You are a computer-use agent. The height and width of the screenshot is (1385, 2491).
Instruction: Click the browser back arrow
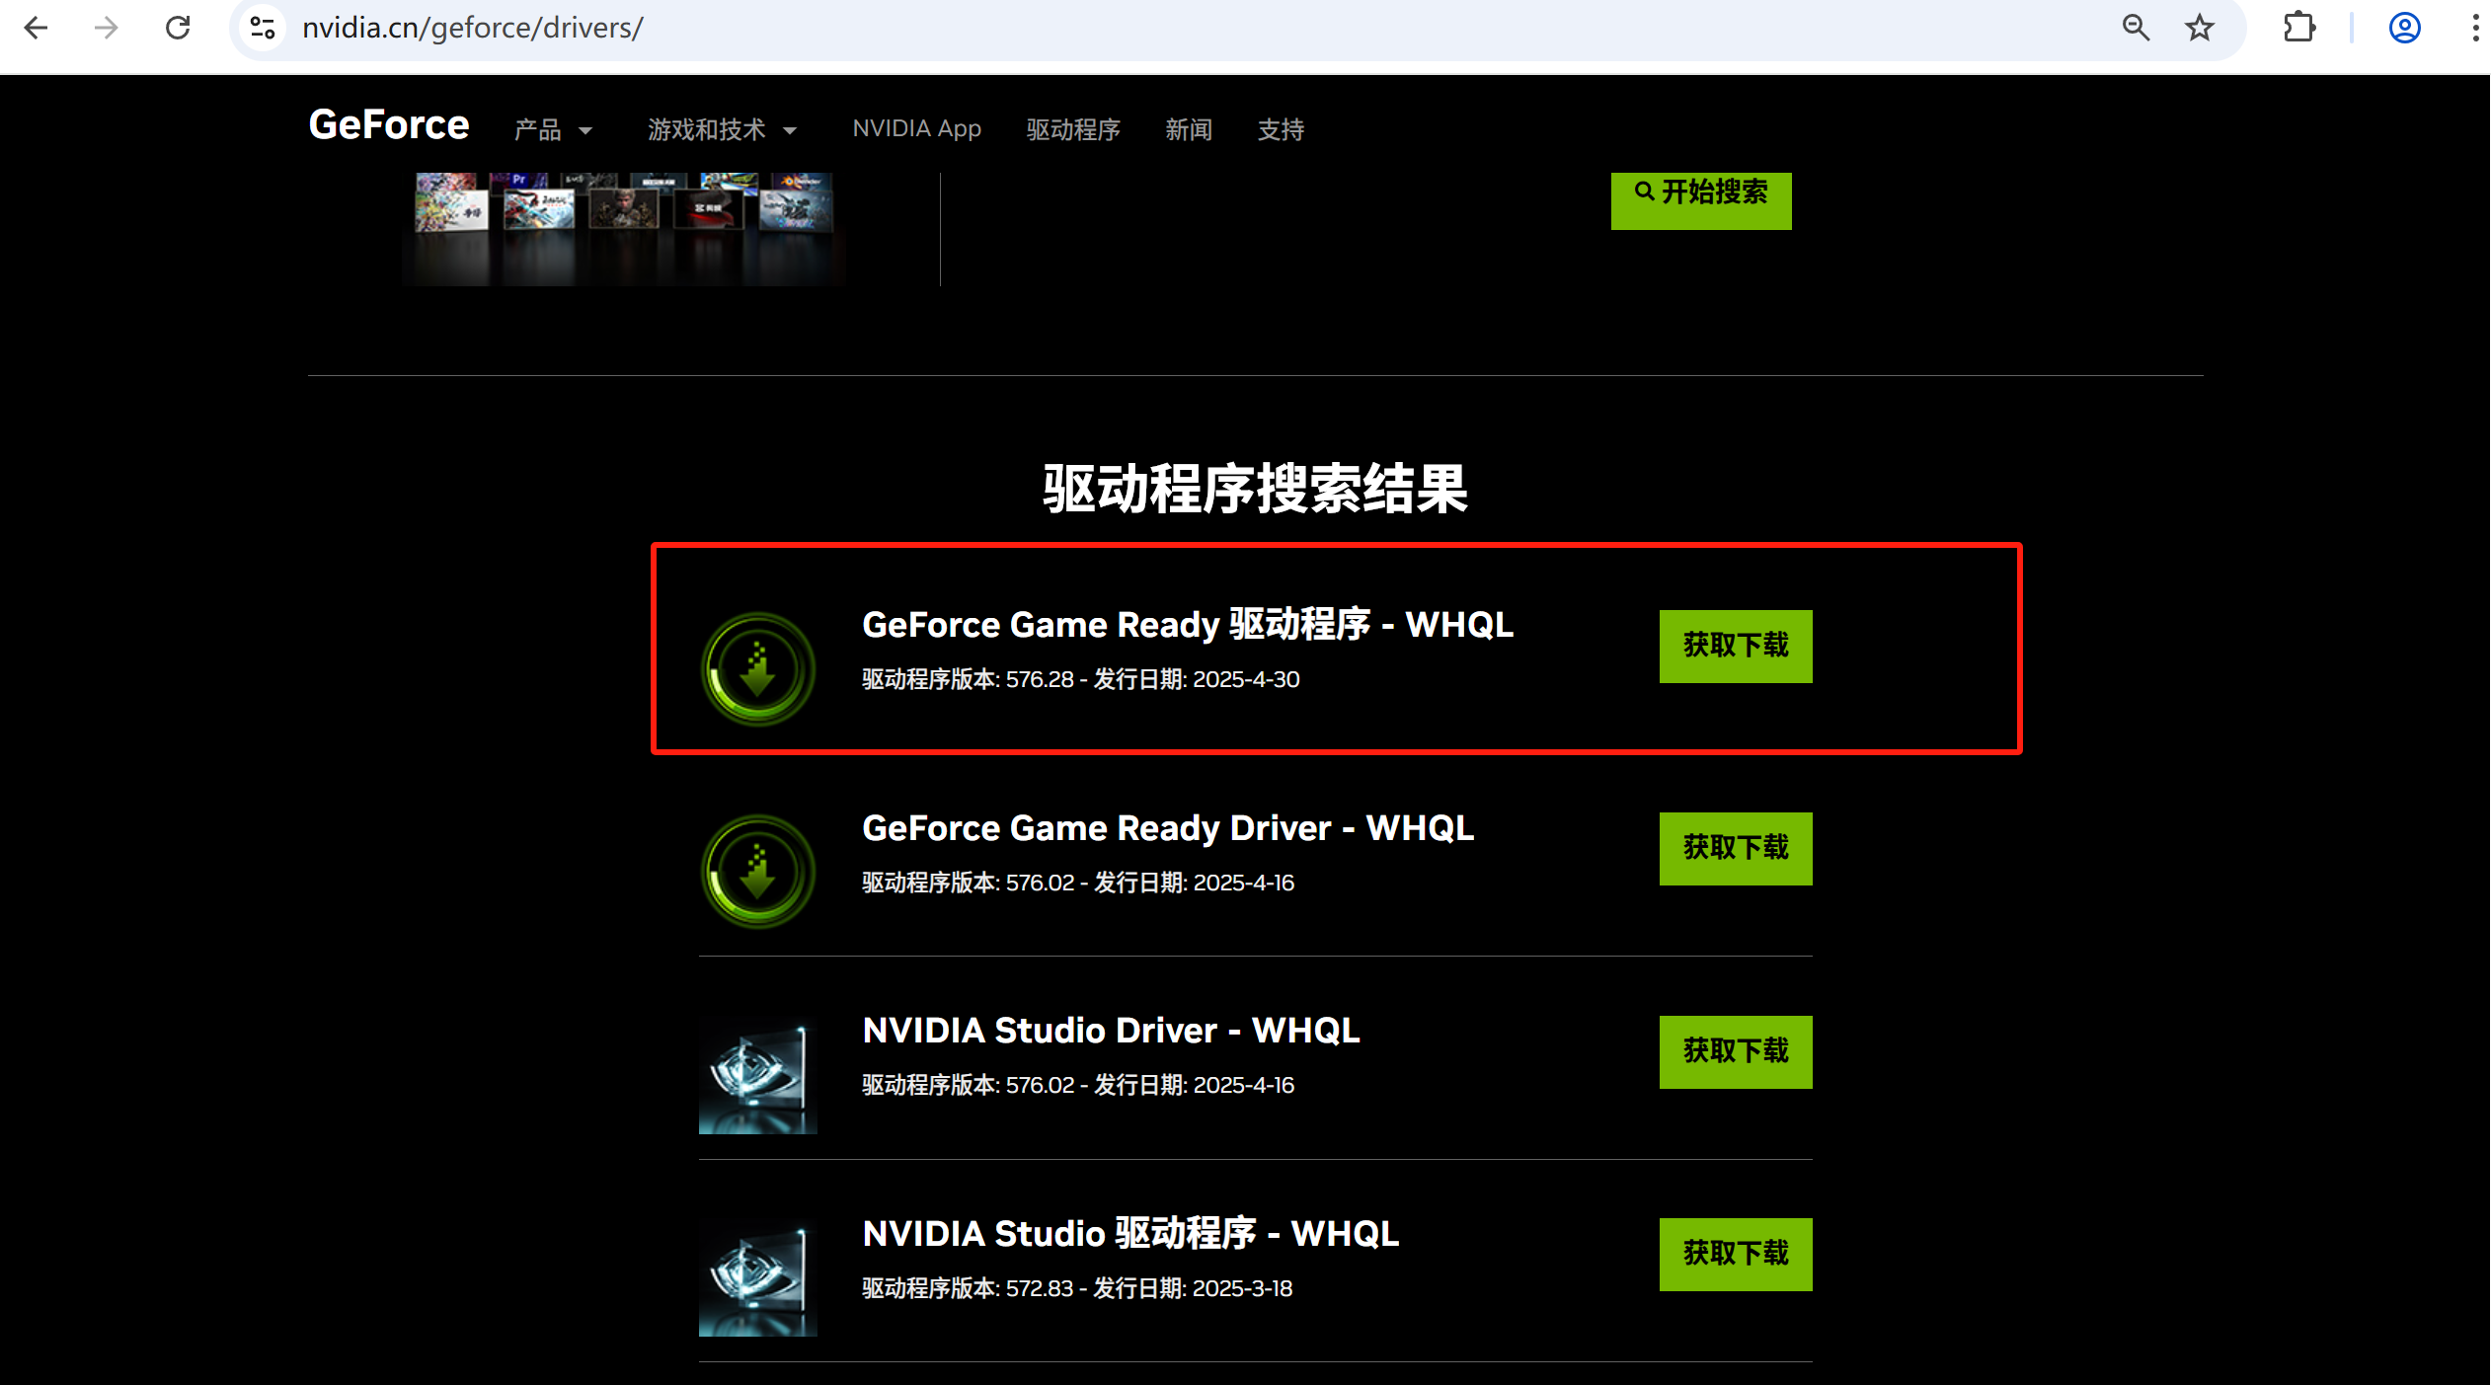click(x=36, y=28)
